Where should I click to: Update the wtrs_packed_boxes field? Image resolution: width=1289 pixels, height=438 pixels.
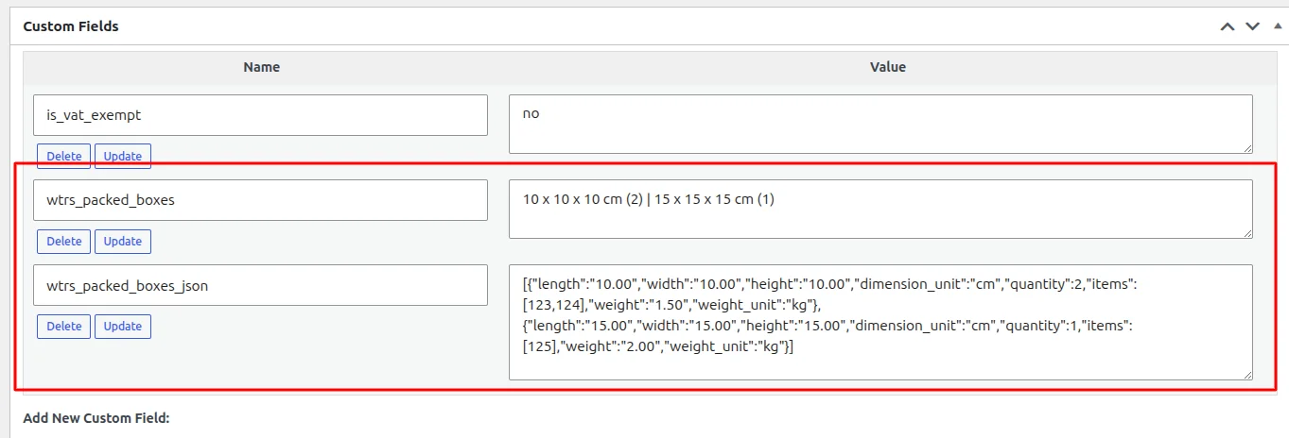123,242
